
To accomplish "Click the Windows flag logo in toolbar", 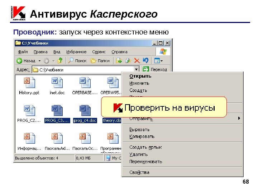I will [163, 52].
